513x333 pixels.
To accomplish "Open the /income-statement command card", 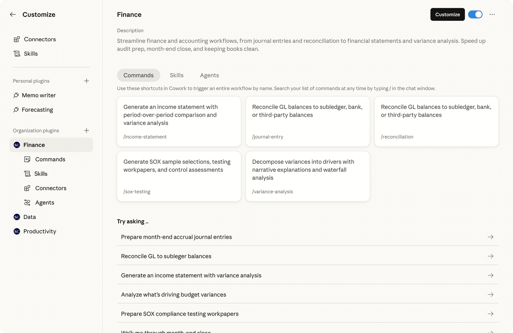I will coord(179,122).
